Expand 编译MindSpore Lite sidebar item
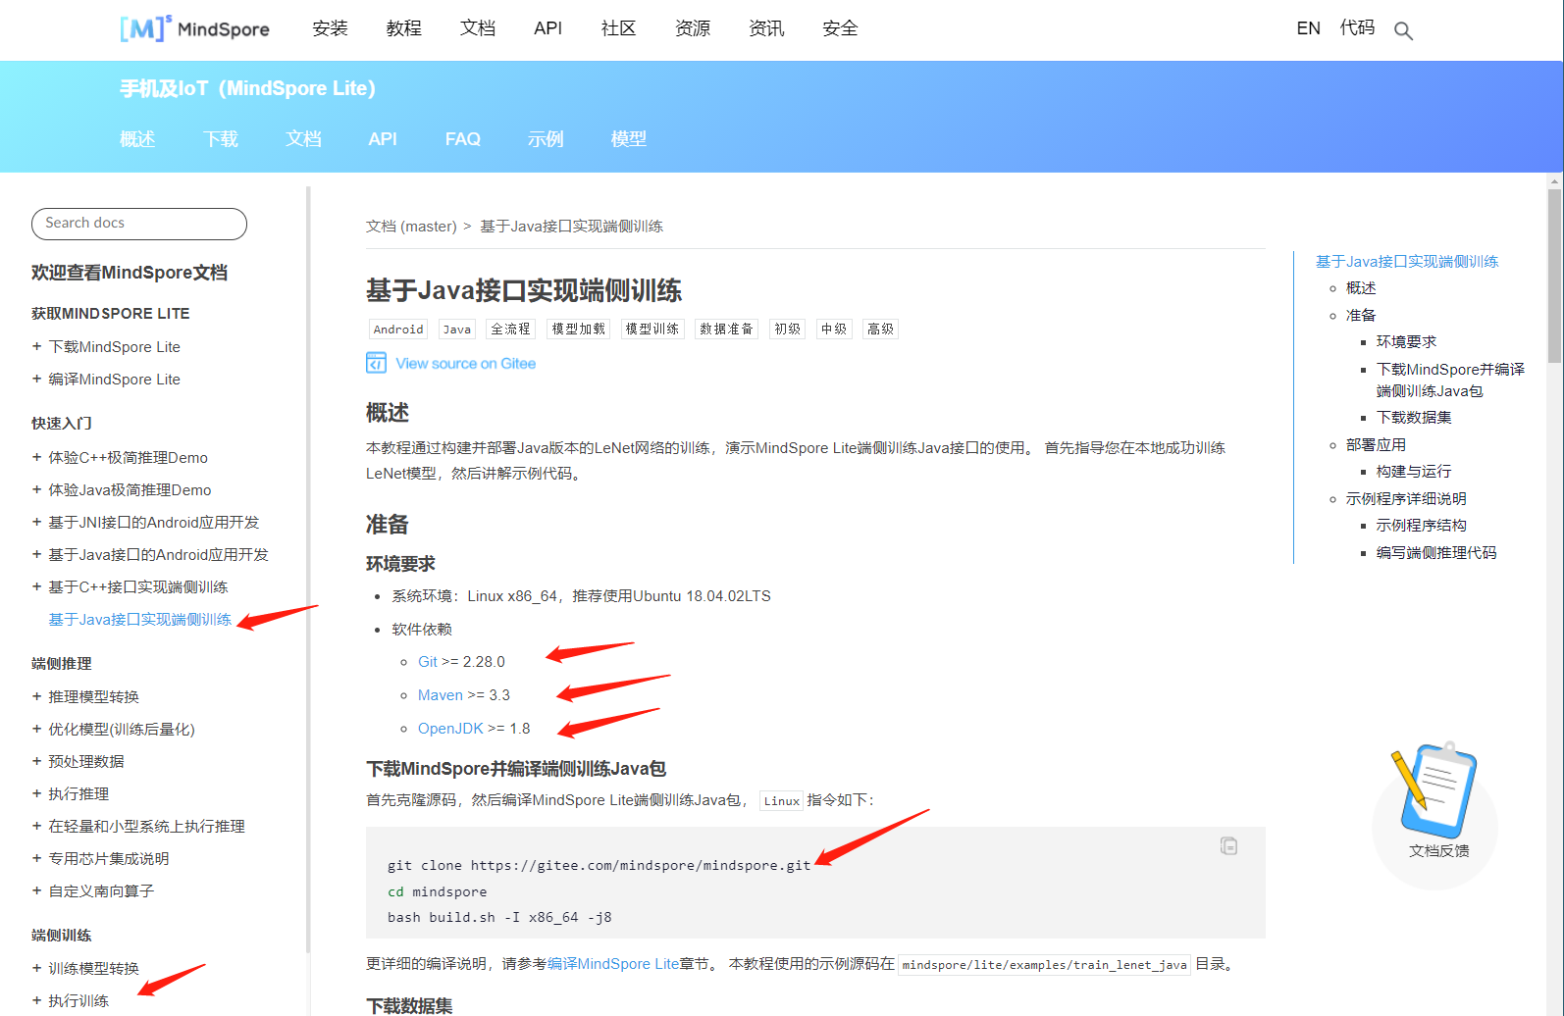 [36, 379]
